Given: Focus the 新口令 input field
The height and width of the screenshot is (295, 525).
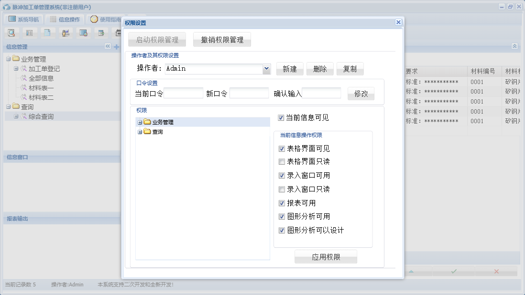Looking at the screenshot, I should click(x=249, y=93).
